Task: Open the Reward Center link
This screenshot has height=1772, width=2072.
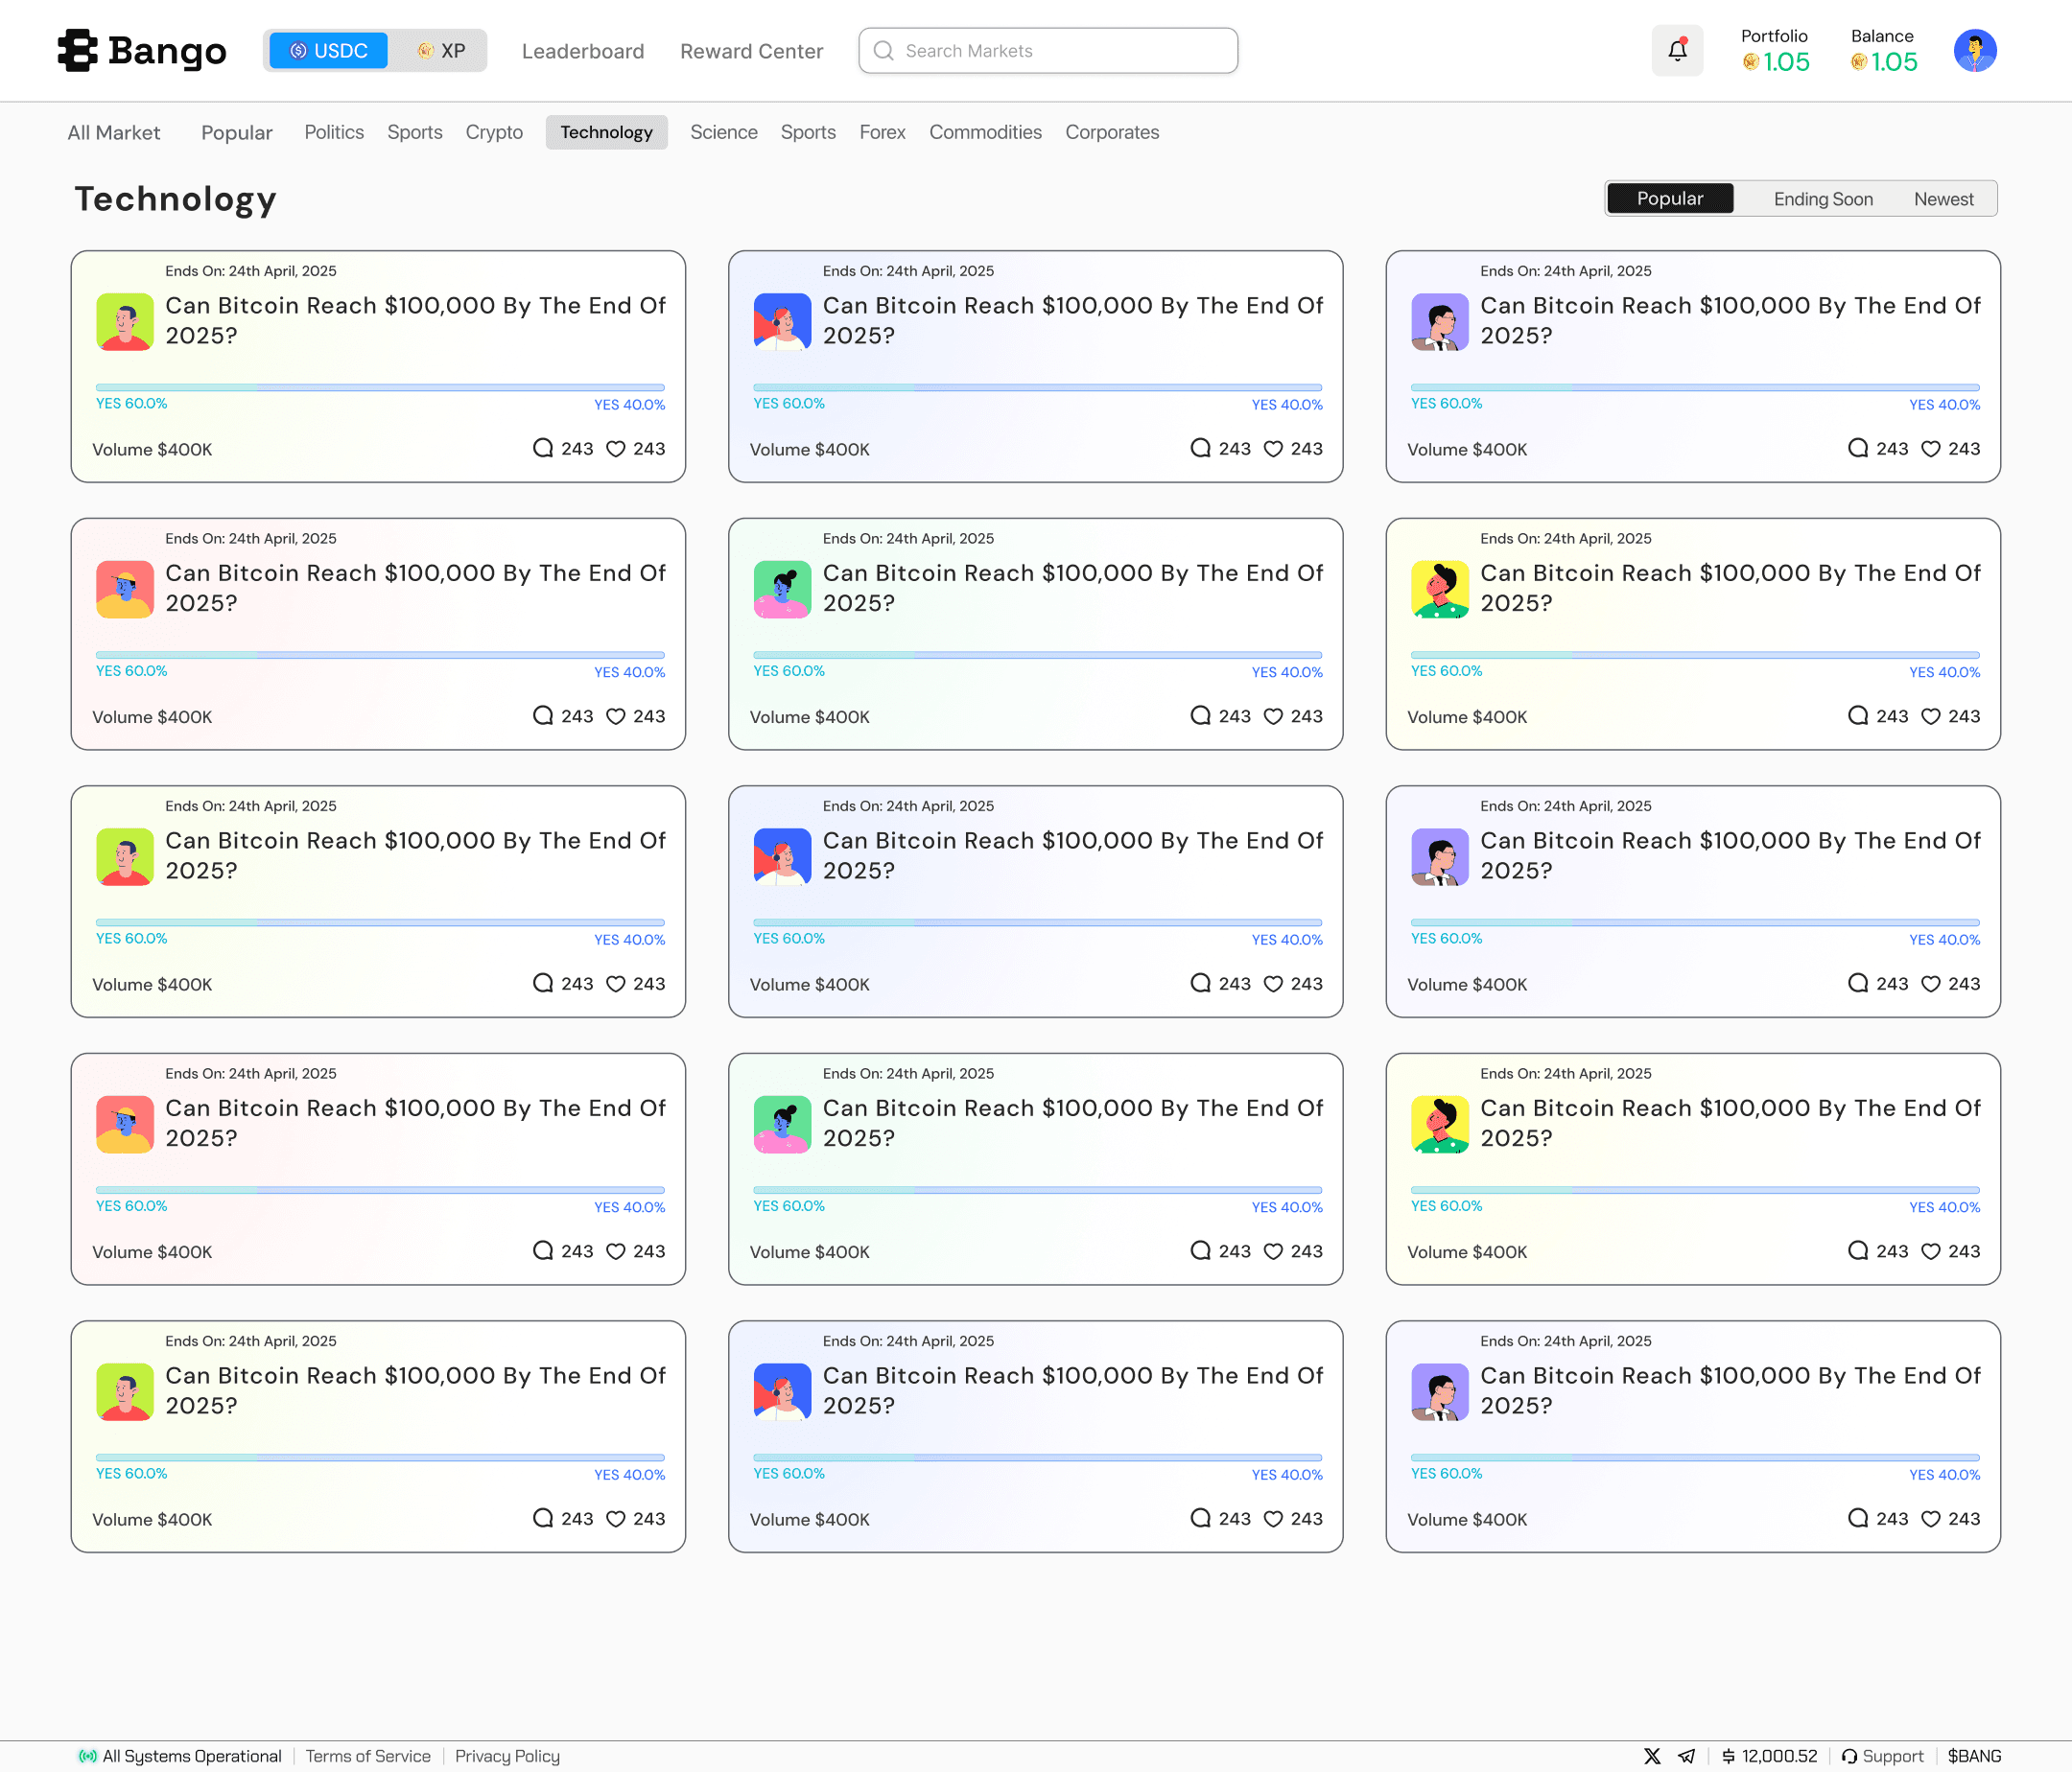Action: point(751,51)
